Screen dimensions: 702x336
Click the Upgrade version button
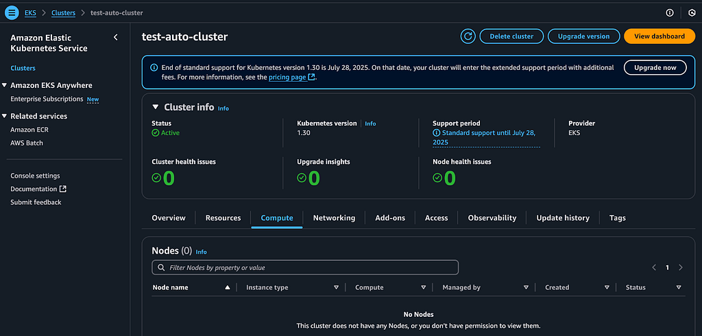584,36
